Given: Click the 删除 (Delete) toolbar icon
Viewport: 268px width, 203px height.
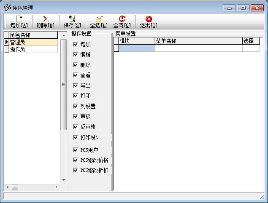Looking at the screenshot, I should 46,19.
